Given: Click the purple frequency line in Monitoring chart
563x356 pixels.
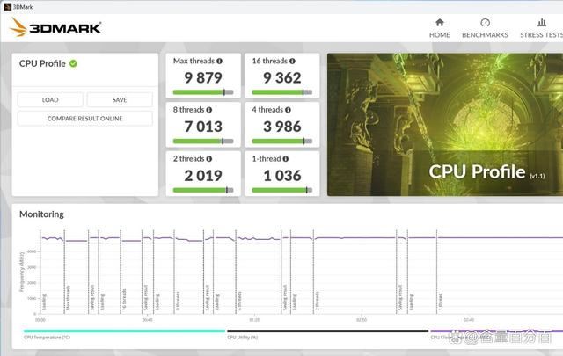Looking at the screenshot, I should click(x=352, y=237).
